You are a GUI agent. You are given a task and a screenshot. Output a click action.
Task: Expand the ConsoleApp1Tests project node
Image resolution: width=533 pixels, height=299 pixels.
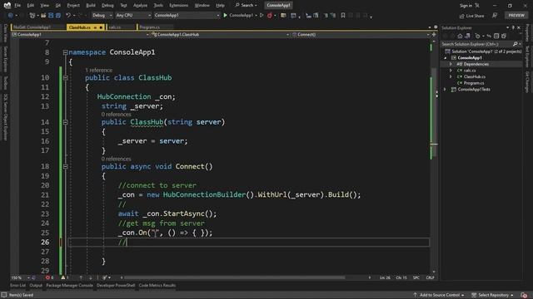[x=445, y=90]
